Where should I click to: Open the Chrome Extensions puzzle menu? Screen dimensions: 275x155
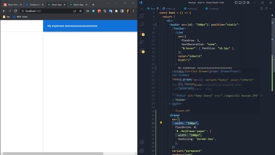(116, 11)
